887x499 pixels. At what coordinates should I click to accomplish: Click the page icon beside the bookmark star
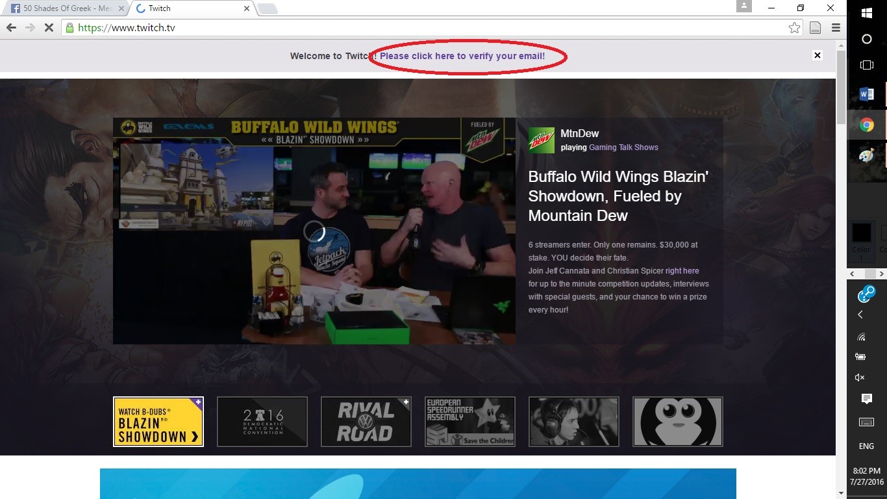(815, 28)
